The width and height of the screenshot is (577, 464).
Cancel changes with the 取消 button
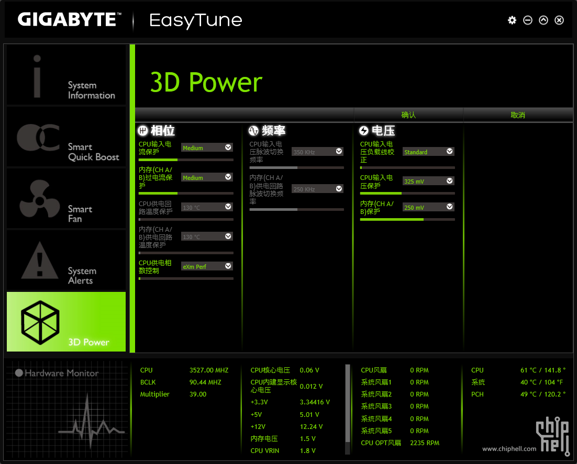point(518,115)
